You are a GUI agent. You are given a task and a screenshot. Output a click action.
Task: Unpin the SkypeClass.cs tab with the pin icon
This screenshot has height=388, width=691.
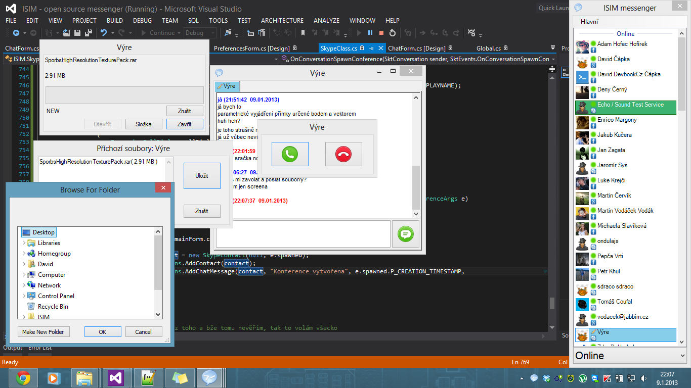[x=371, y=48]
